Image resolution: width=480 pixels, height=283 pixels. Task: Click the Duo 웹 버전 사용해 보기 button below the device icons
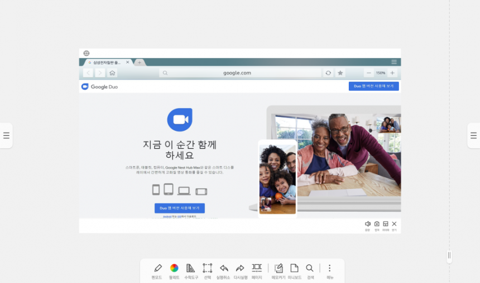tap(180, 208)
